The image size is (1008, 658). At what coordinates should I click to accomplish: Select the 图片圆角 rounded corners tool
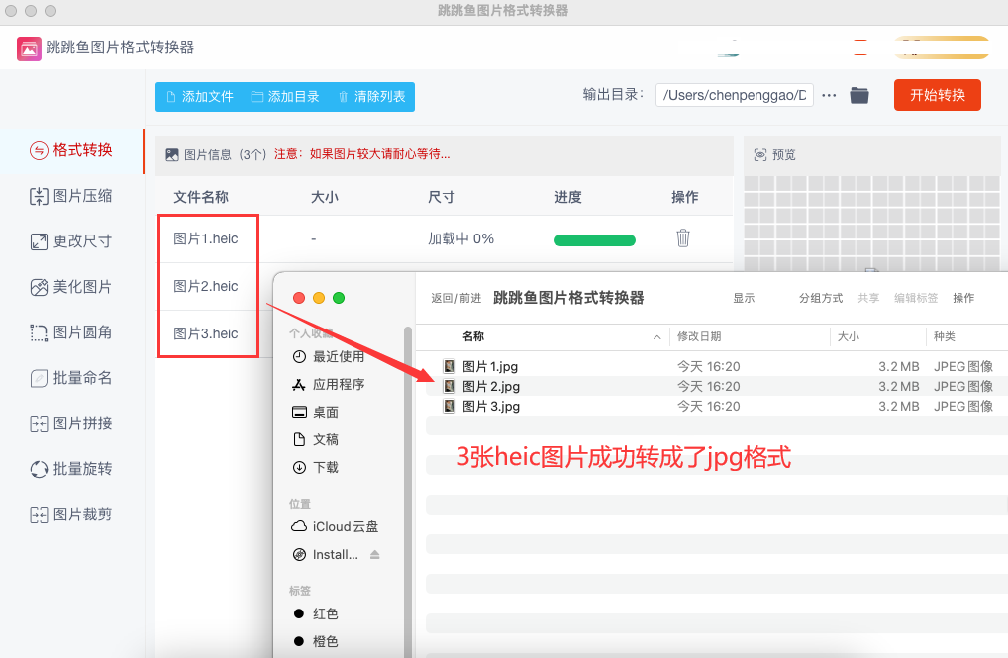(71, 332)
